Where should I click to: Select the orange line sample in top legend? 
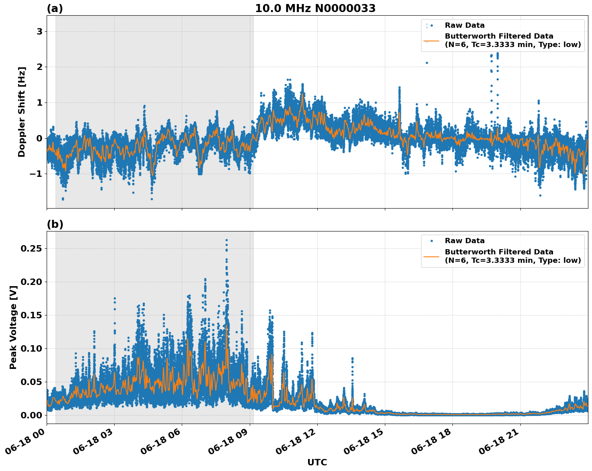430,40
